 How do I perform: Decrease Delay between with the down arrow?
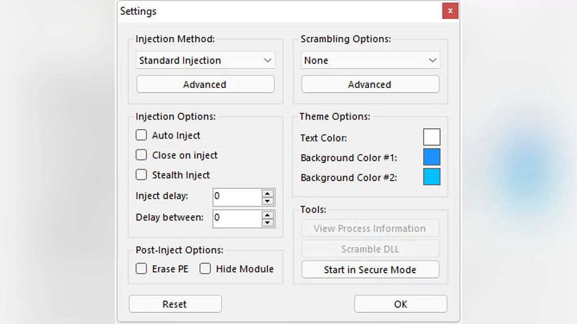(x=268, y=222)
